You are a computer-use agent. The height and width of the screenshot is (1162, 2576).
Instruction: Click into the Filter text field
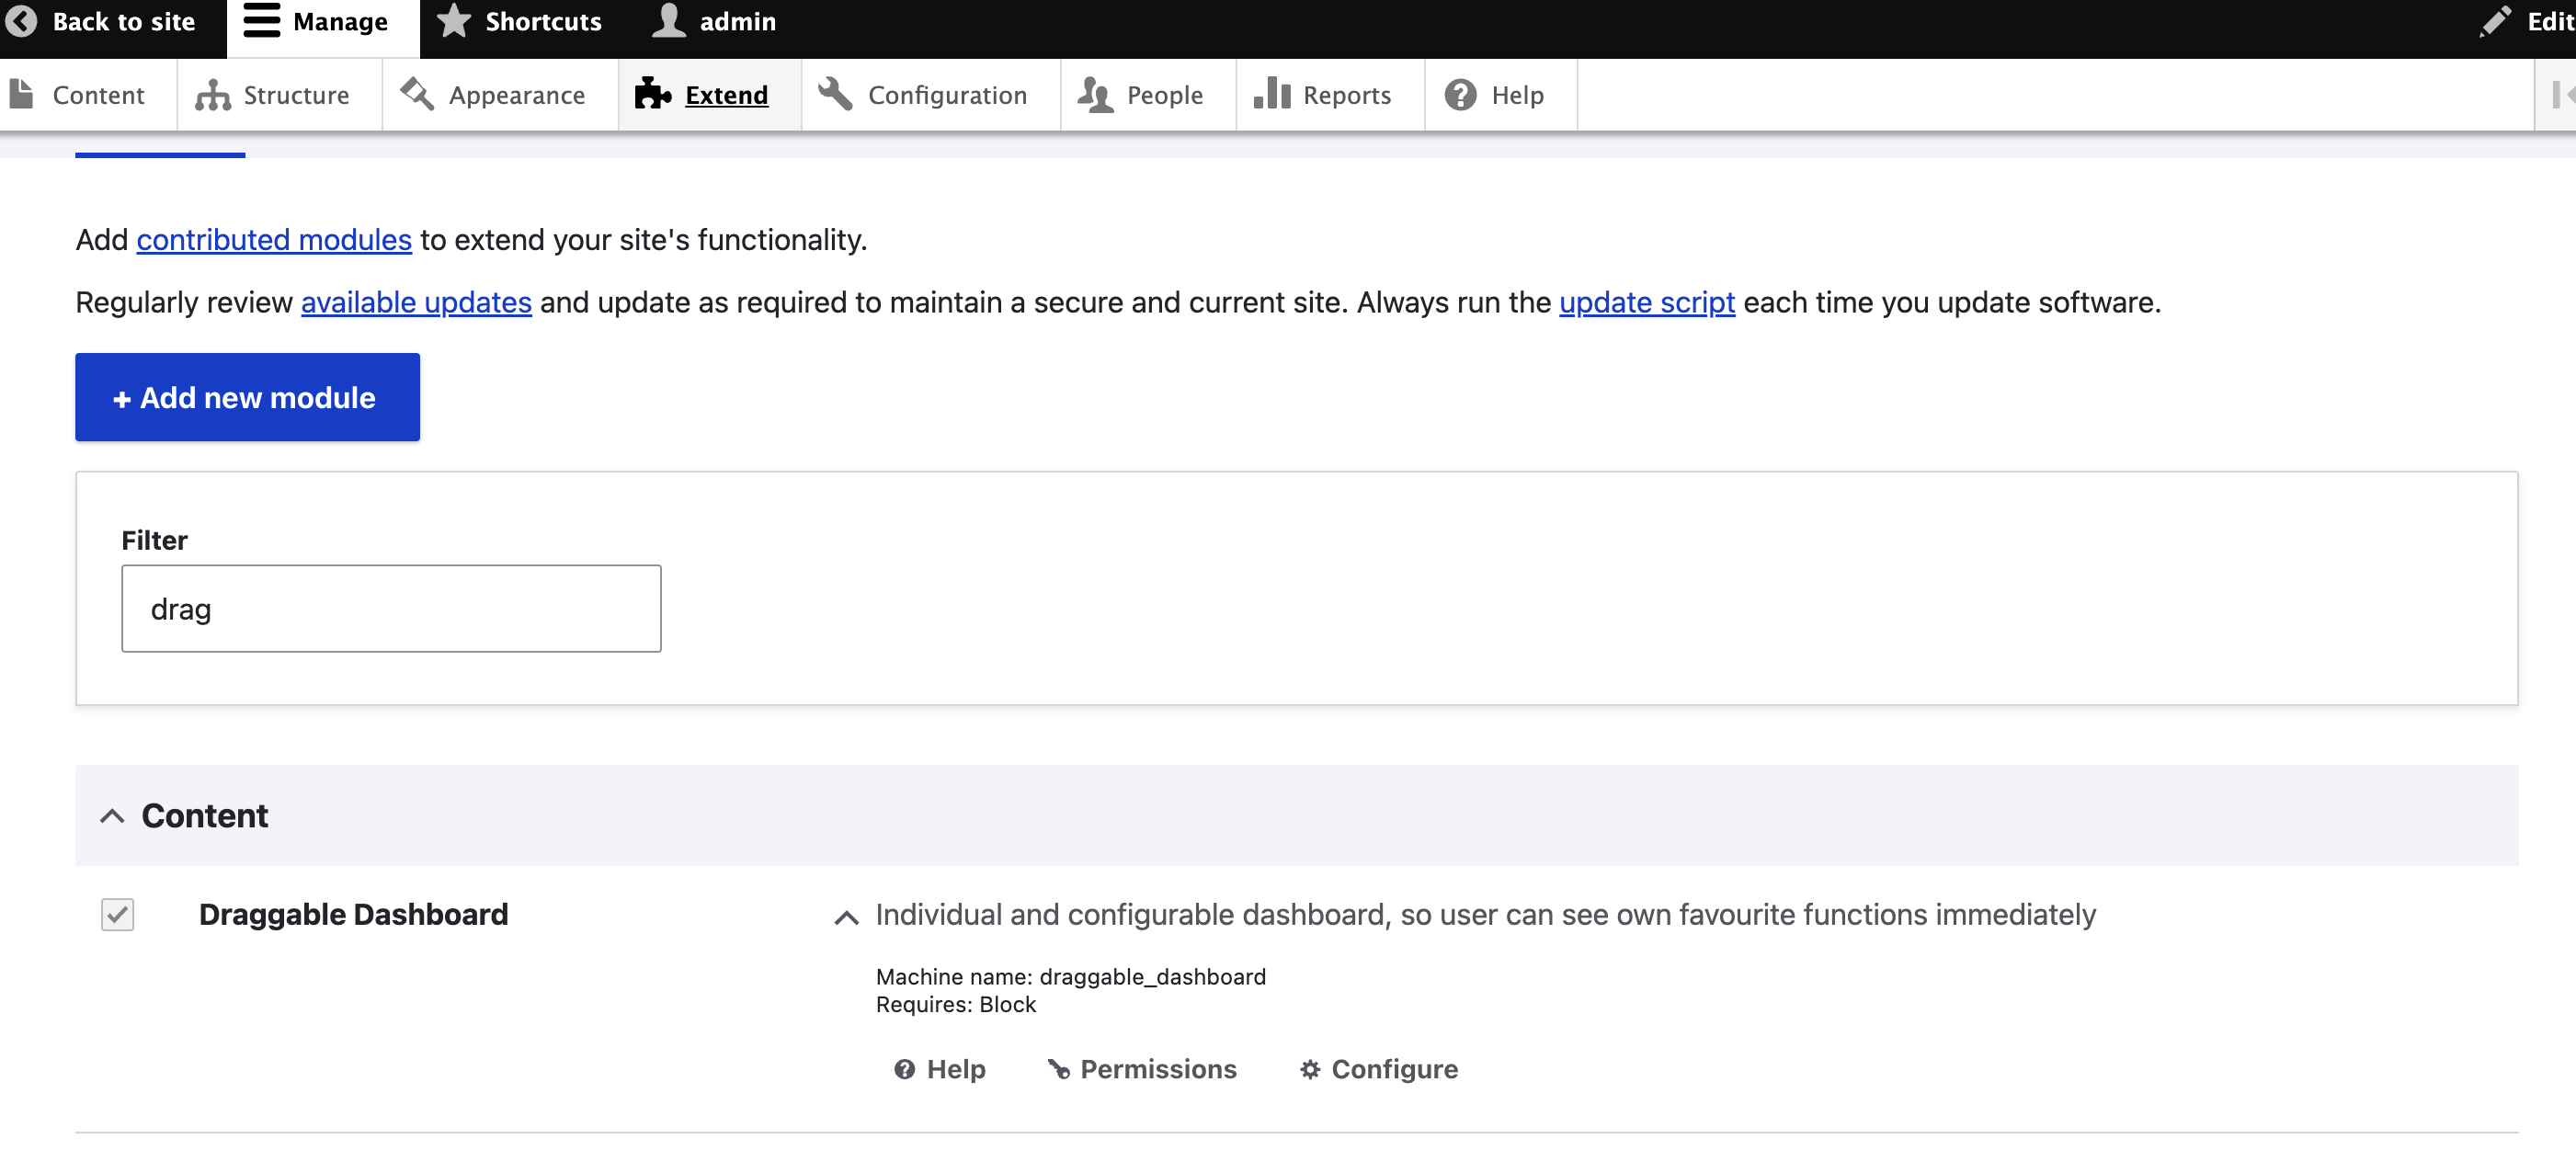tap(391, 609)
